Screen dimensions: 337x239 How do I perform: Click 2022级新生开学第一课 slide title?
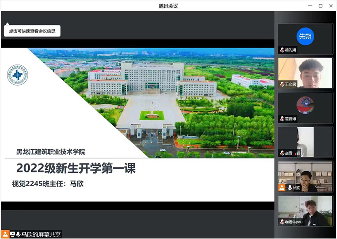click(76, 168)
